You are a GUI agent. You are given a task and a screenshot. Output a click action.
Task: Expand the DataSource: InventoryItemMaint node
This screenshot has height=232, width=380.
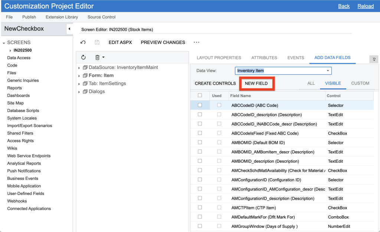[79, 68]
